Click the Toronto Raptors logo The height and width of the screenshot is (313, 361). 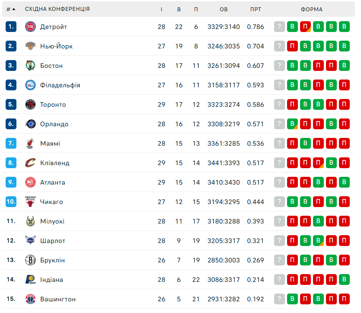click(30, 105)
